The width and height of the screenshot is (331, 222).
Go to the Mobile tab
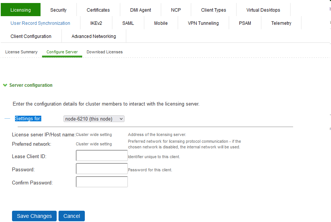[161, 23]
